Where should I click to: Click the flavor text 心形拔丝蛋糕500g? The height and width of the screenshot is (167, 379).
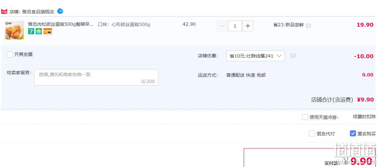tap(131, 24)
